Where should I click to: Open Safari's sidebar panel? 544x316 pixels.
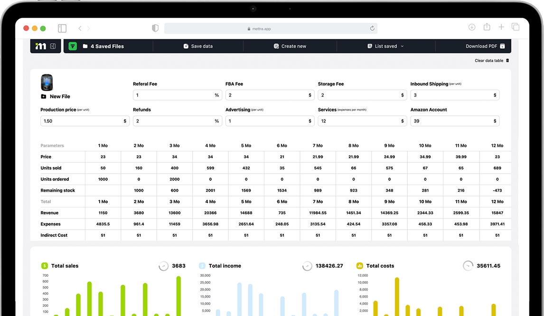click(62, 28)
